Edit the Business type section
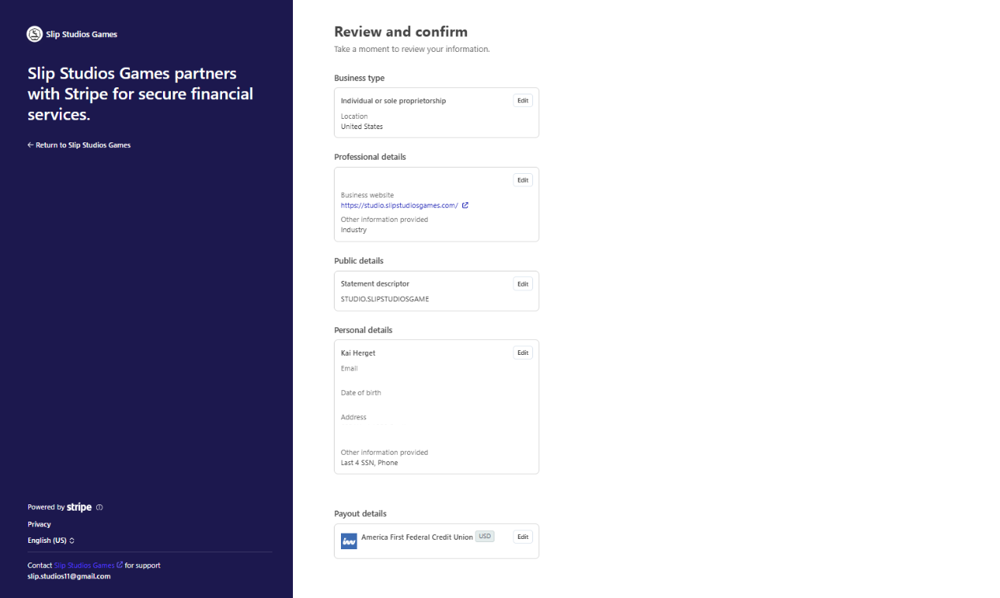 [523, 101]
